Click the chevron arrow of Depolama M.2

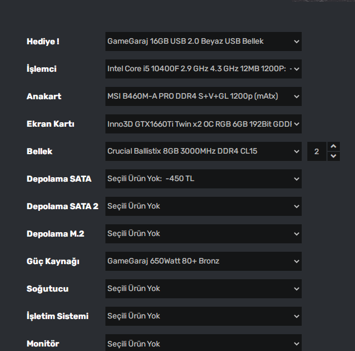click(296, 234)
